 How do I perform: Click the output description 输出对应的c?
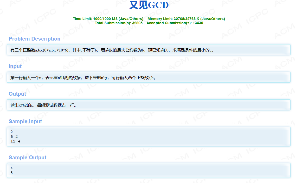point(43,105)
